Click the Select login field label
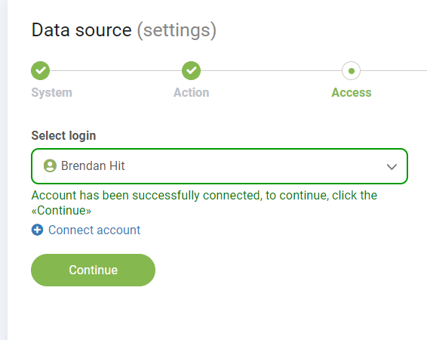Image resolution: width=427 pixels, height=340 pixels. tap(63, 135)
